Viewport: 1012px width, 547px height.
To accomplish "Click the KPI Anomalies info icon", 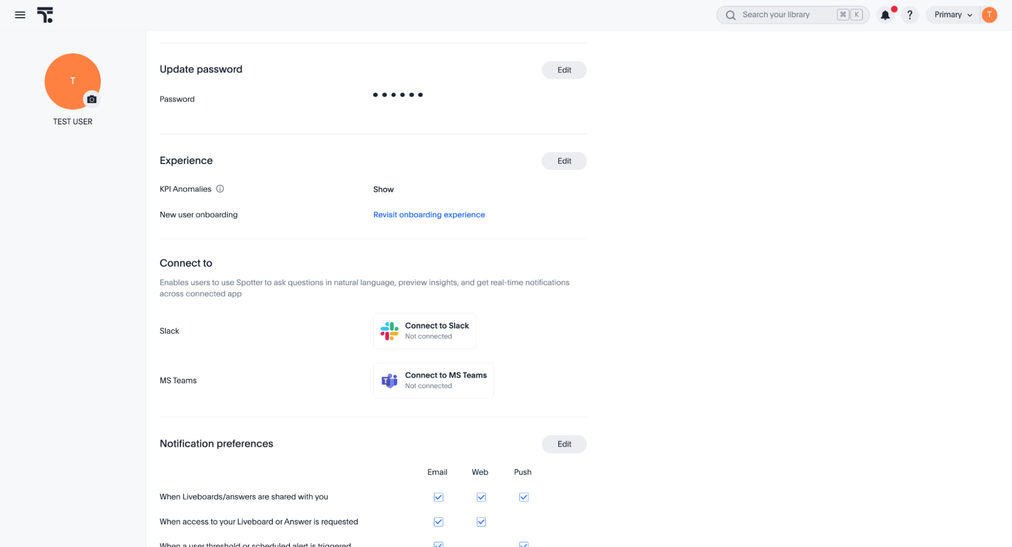I will [x=220, y=189].
